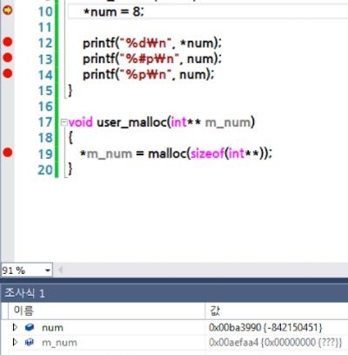Click the 이름 column header

(x=23, y=311)
